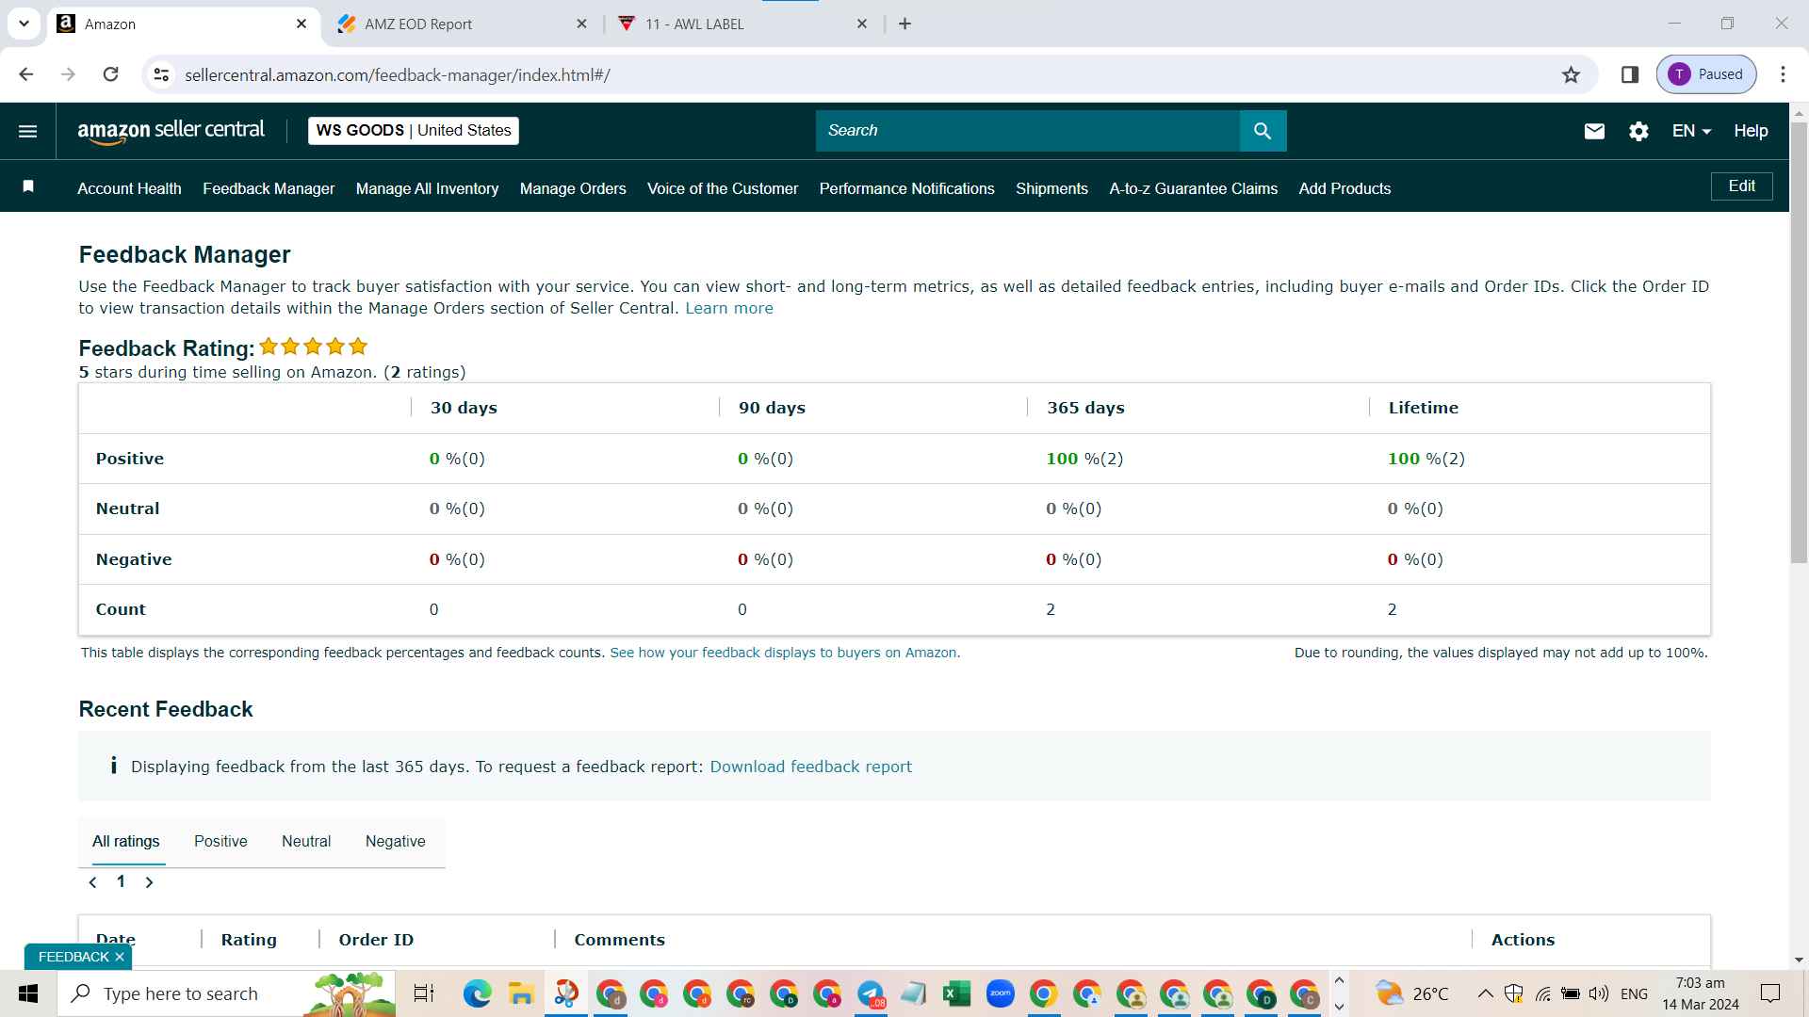1809x1017 pixels.
Task: Click the Seller Central search field
Action: click(x=1028, y=131)
